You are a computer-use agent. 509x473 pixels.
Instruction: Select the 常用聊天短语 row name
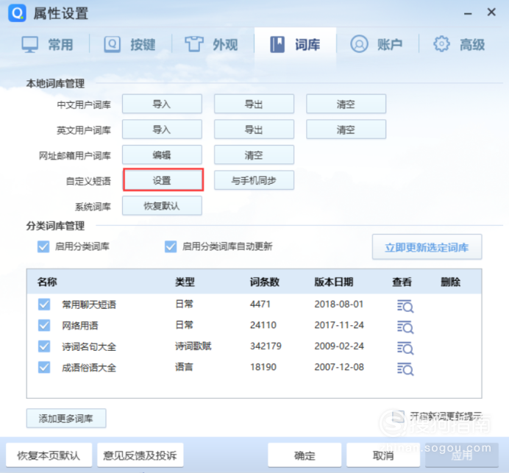pos(89,305)
